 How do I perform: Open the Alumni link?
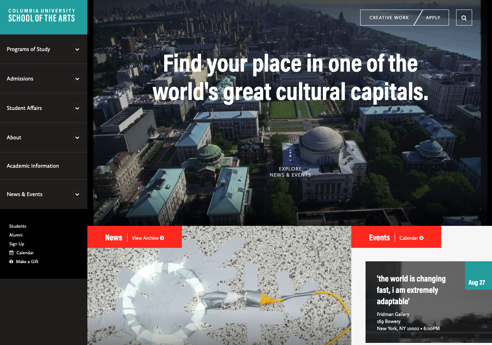[x=16, y=235]
